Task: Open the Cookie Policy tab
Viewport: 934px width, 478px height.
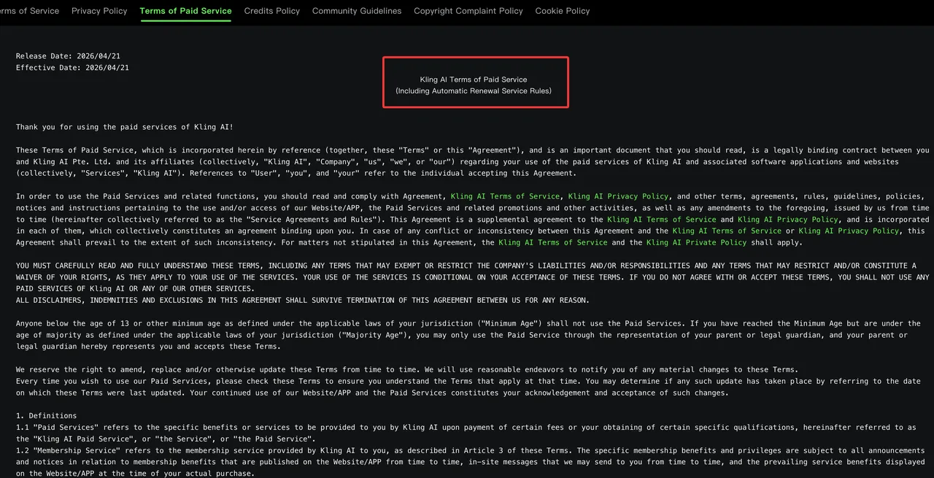Action: click(563, 11)
